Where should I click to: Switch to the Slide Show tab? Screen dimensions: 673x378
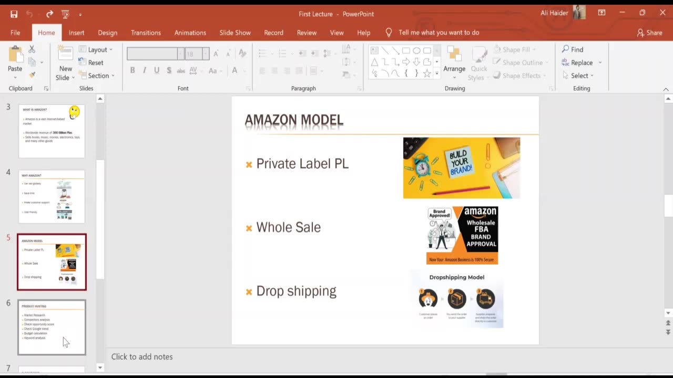[x=235, y=33]
